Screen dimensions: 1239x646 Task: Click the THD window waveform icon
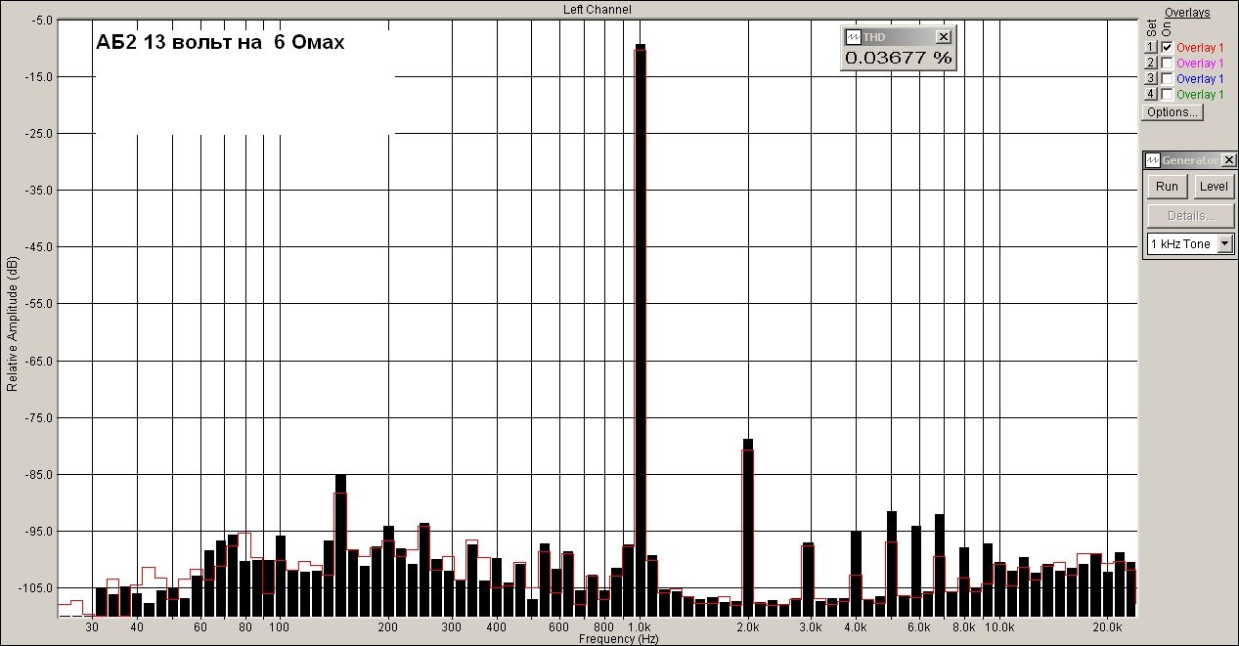[853, 36]
